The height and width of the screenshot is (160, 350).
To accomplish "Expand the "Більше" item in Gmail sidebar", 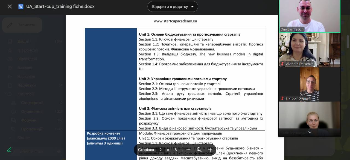I will (24, 138).
